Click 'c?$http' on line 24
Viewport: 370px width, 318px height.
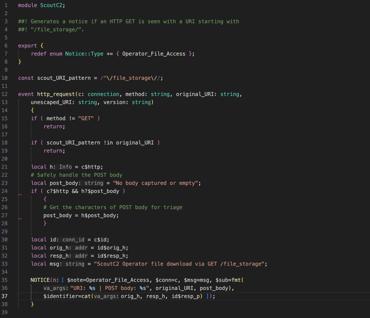(58, 191)
